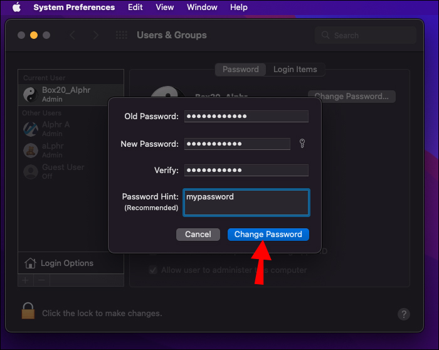
Task: Click the Apple logo menu
Action: tap(16, 8)
